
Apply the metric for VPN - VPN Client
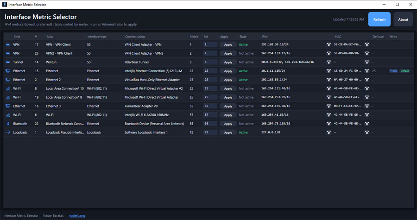pyautogui.click(x=228, y=44)
